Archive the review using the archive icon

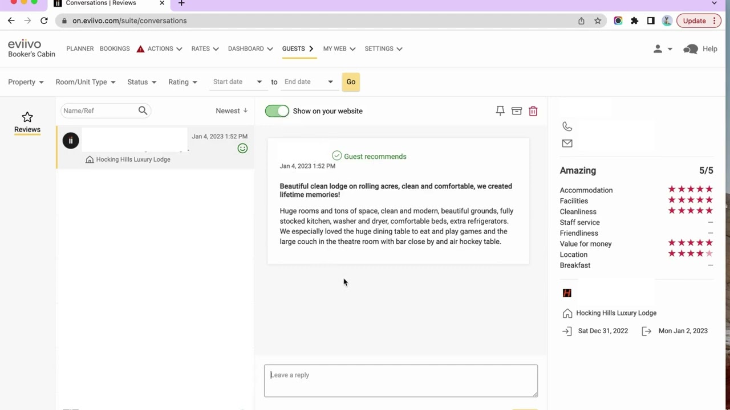[517, 111]
